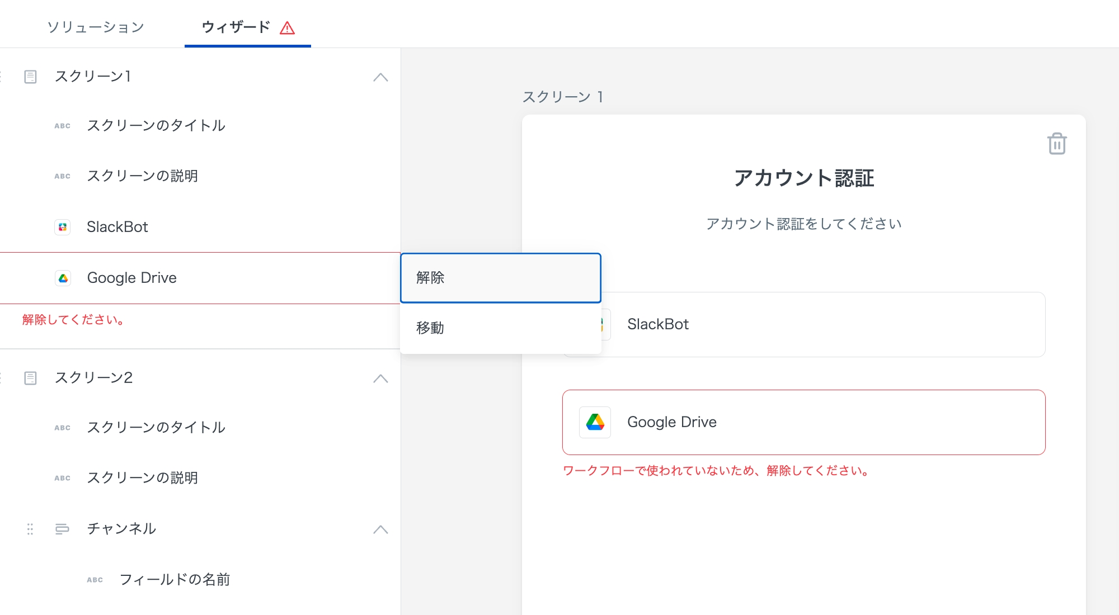This screenshot has height=615, width=1119.
Task: Click the trash delete icon on screen card
Action: point(1056,144)
